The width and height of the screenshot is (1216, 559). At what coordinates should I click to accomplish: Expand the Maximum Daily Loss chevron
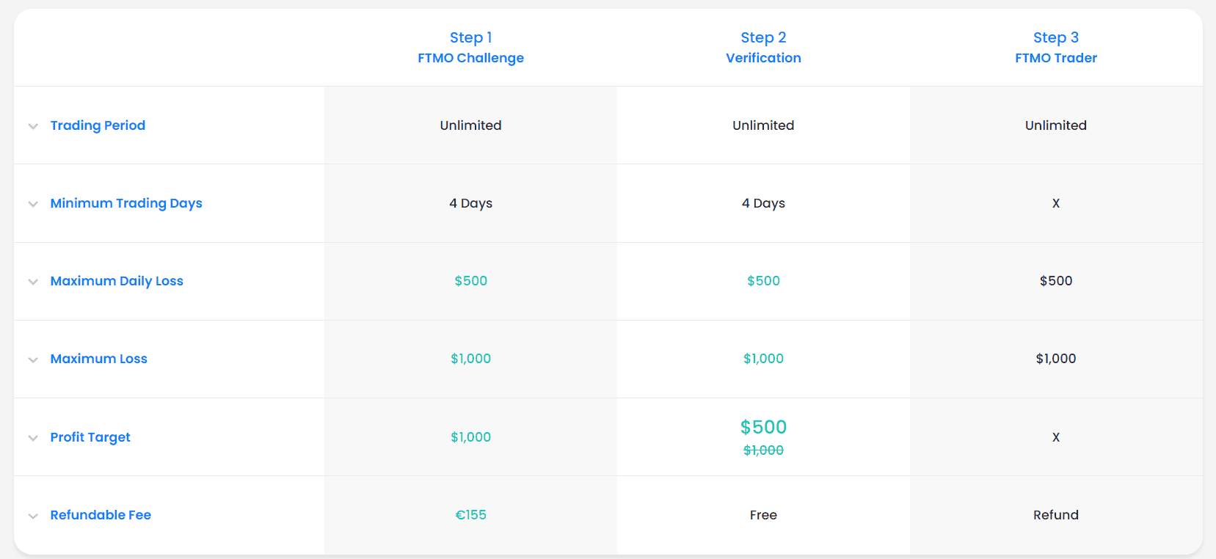coord(33,282)
